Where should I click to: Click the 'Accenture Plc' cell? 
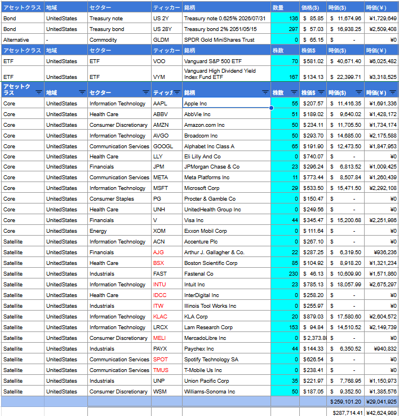(x=227, y=241)
